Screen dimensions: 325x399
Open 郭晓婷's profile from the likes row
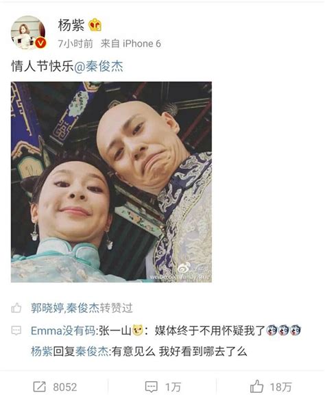tap(47, 308)
